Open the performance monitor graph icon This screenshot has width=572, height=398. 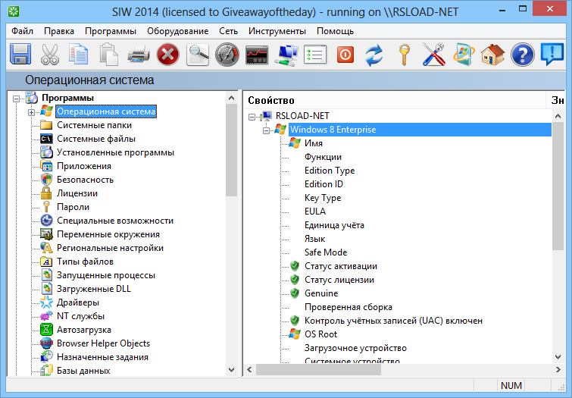point(257,55)
